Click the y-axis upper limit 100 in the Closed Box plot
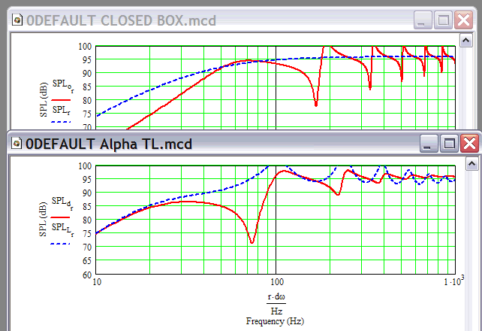The width and height of the screenshot is (482, 331). [x=85, y=47]
